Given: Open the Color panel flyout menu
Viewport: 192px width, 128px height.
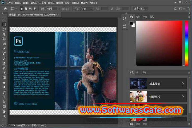Looking at the screenshot, I should tap(189, 17).
